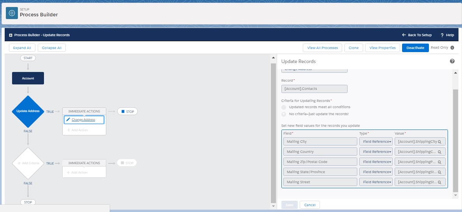
Task: Click the Update Records panel title
Action: pos(299,61)
